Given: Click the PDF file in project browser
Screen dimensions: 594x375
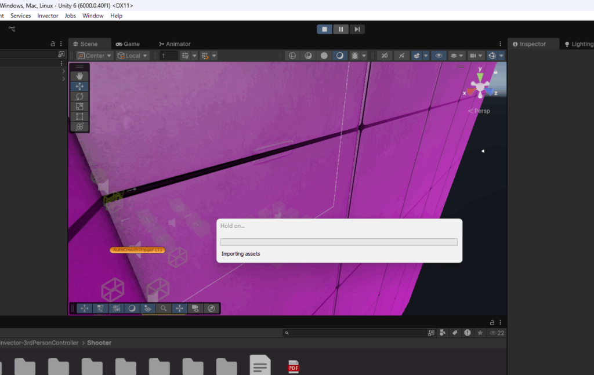Looking at the screenshot, I should pyautogui.click(x=294, y=366).
